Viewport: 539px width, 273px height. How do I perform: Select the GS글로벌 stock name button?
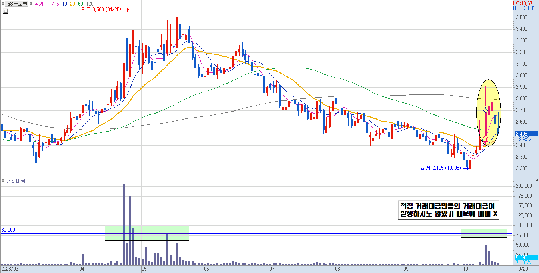coord(16,4)
